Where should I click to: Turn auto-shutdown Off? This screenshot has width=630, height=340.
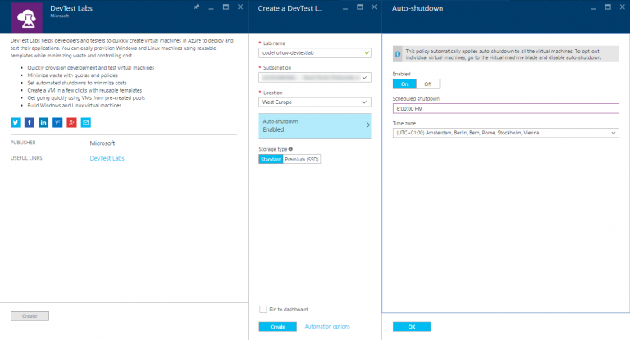(427, 84)
